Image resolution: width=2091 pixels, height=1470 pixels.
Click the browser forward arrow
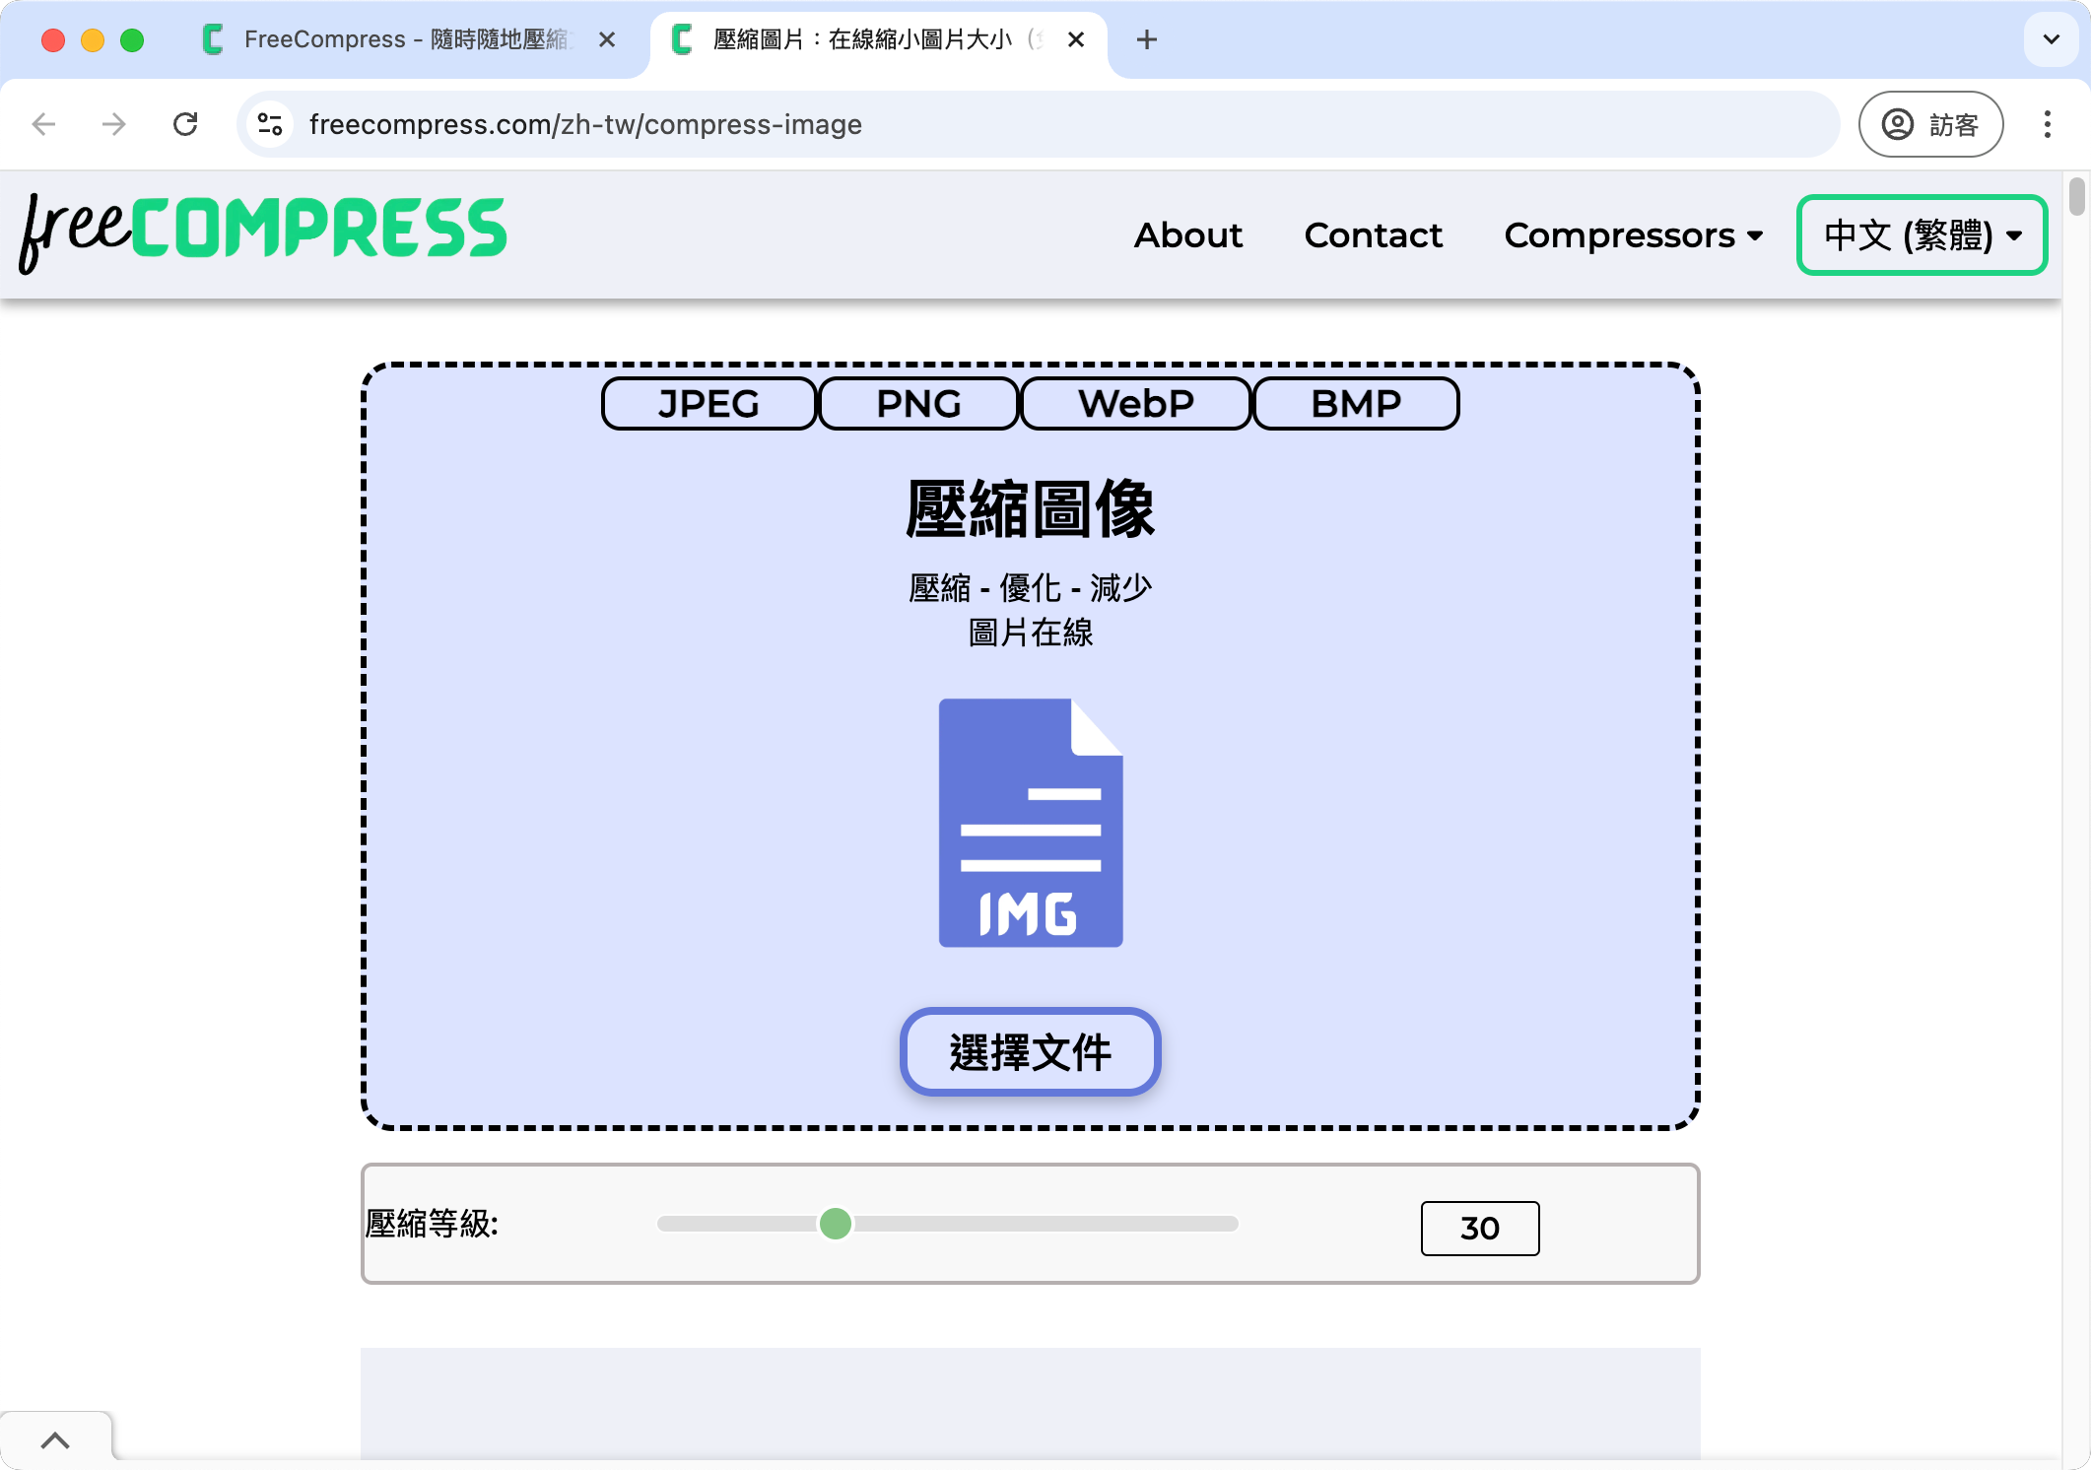pos(114,124)
